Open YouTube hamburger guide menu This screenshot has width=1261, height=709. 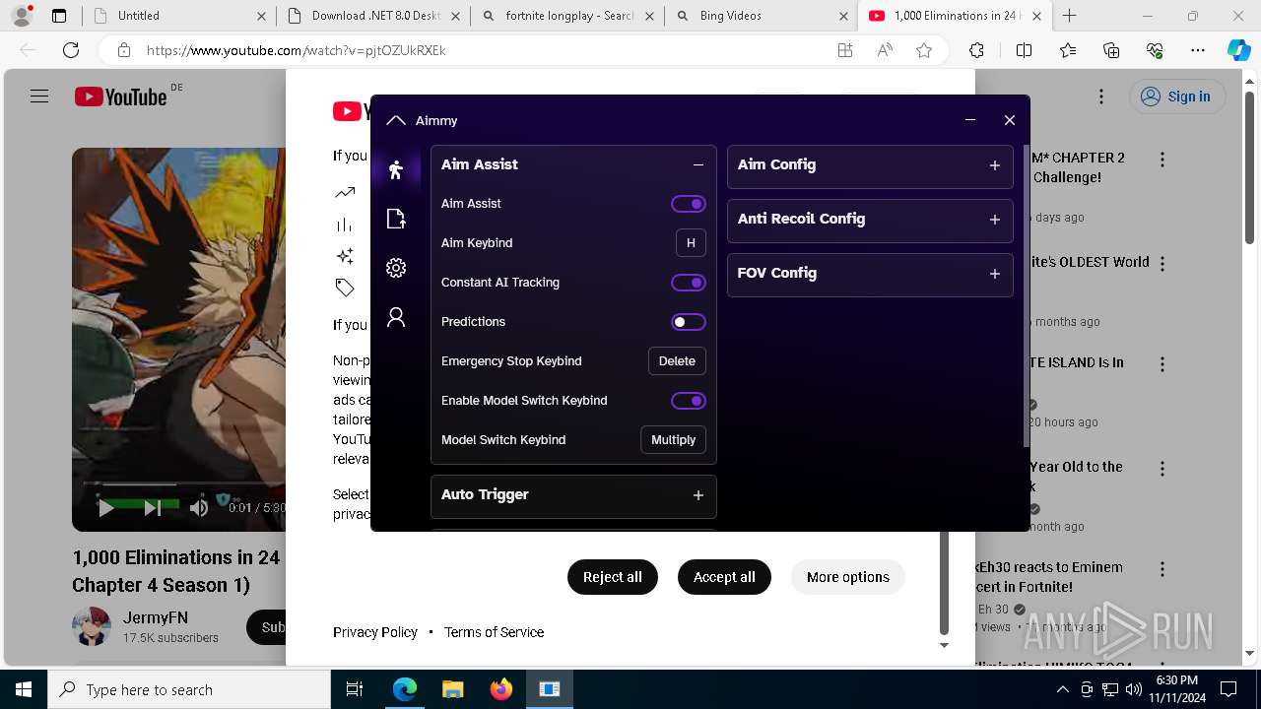39,97
